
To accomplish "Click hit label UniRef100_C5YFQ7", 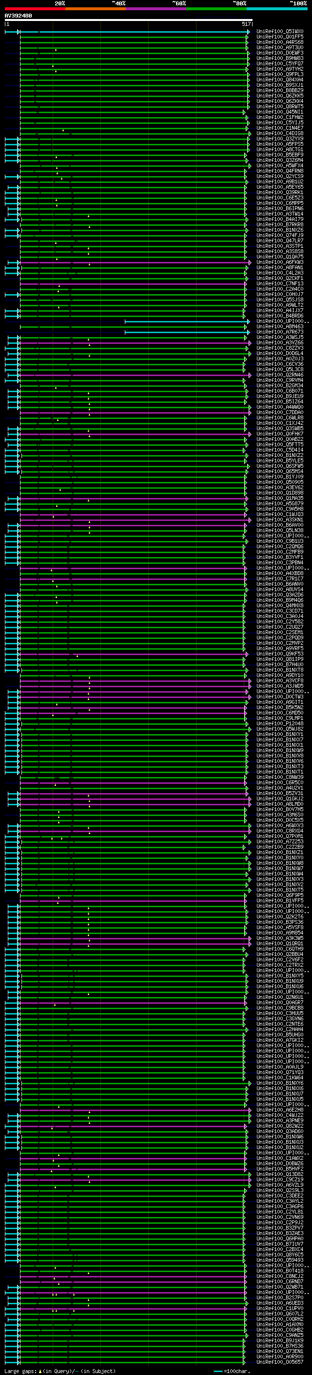I will (x=280, y=63).
